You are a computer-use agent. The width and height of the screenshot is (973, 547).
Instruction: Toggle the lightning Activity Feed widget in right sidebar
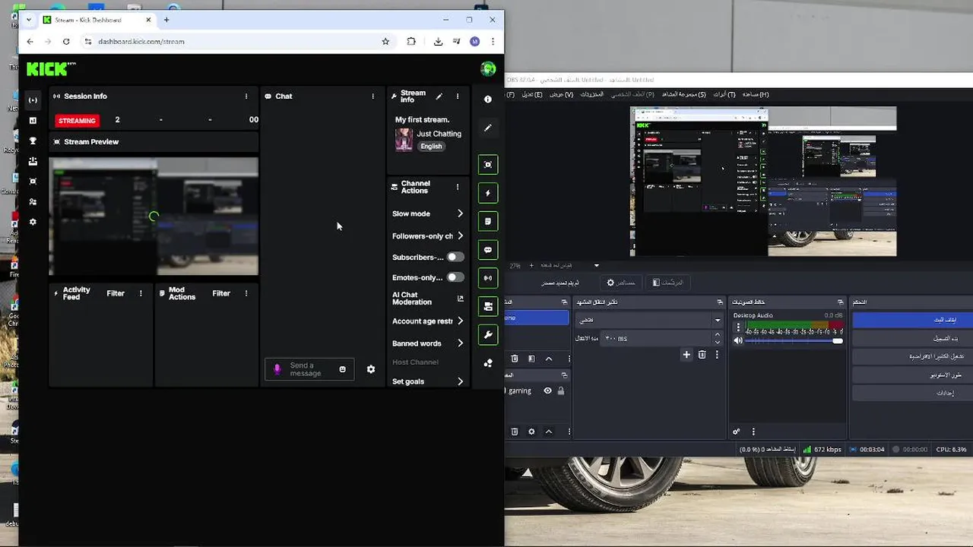pyautogui.click(x=488, y=193)
